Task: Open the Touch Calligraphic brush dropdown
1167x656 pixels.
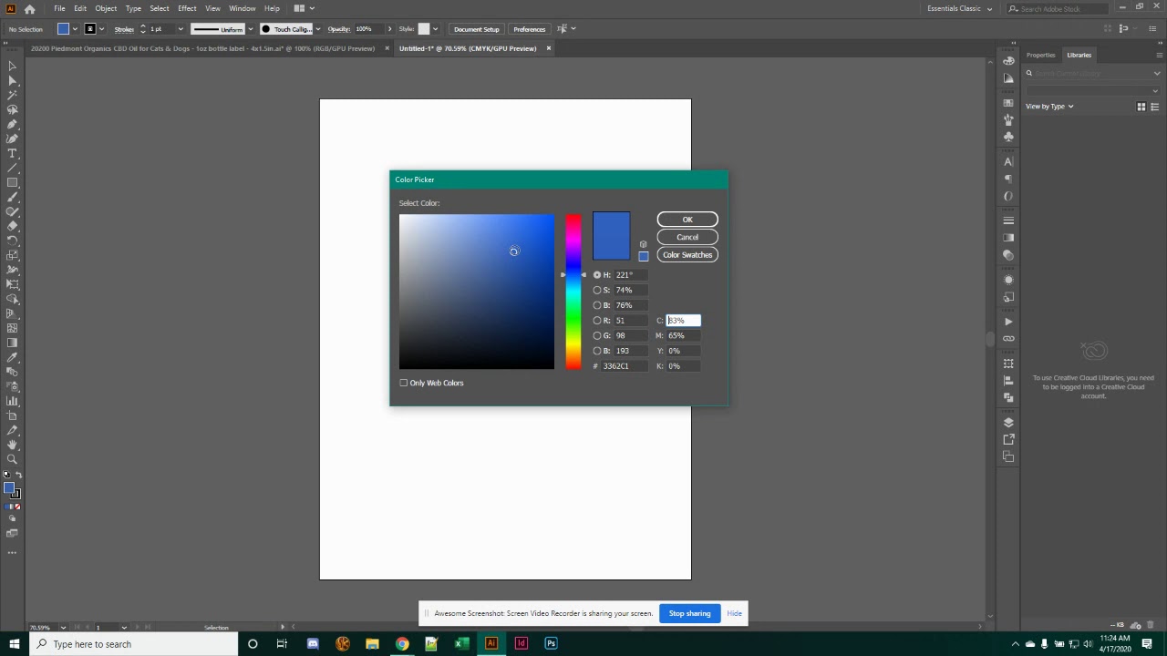Action: tap(317, 29)
